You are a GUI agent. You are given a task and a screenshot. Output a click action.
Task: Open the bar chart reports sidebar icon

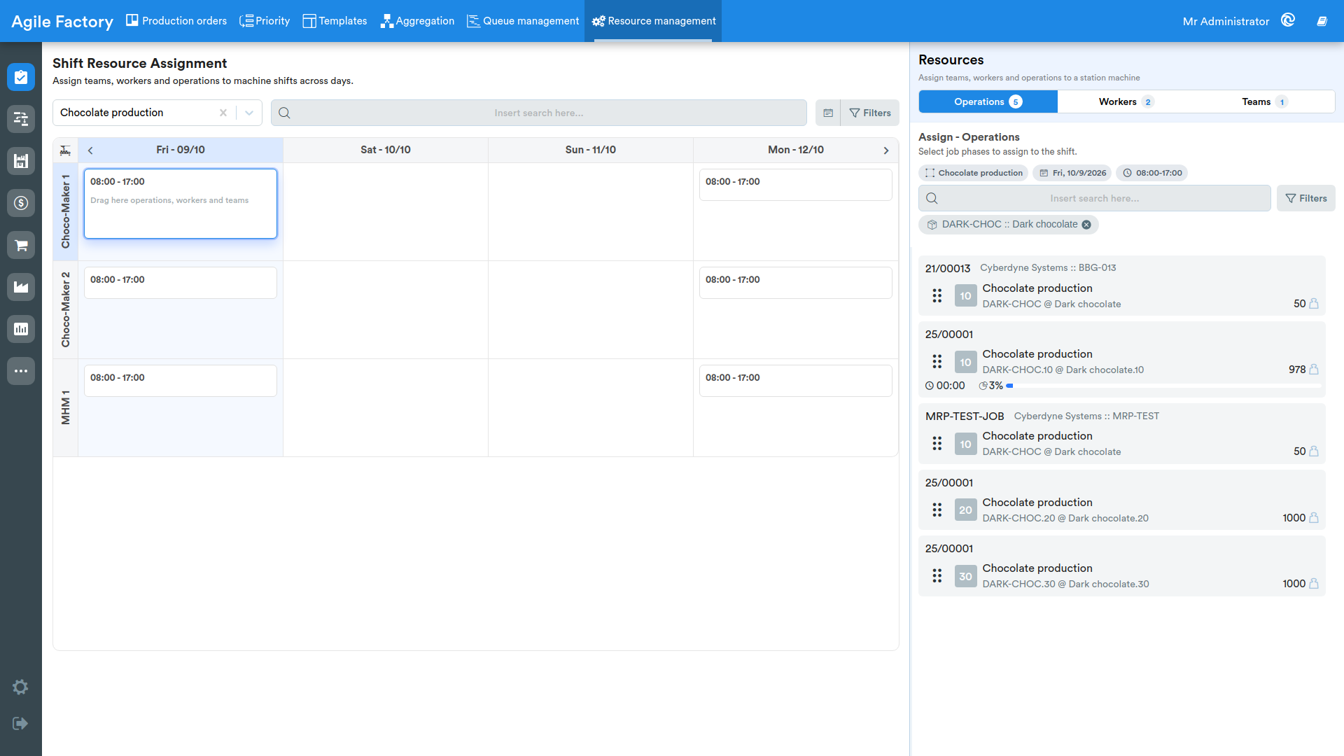[21, 329]
